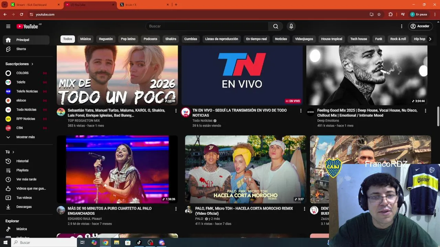The image size is (440, 247).
Task: Expand Mostrar más subscriptions
Action: pos(26,137)
